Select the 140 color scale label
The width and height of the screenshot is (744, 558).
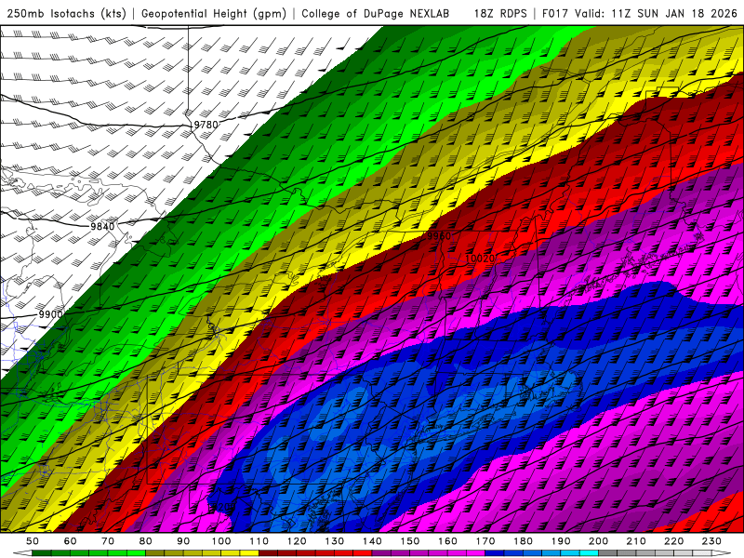(372, 541)
